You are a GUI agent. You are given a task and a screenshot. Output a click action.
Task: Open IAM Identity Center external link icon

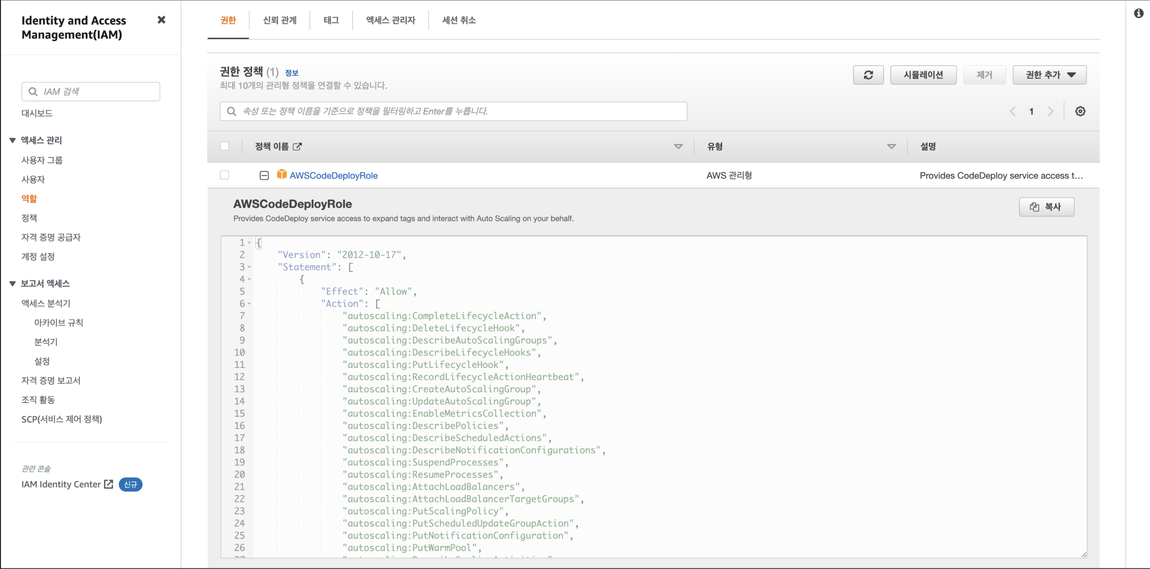click(x=109, y=484)
